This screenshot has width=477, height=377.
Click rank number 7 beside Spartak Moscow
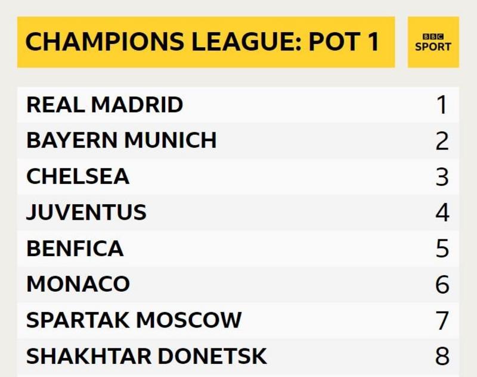tap(442, 320)
